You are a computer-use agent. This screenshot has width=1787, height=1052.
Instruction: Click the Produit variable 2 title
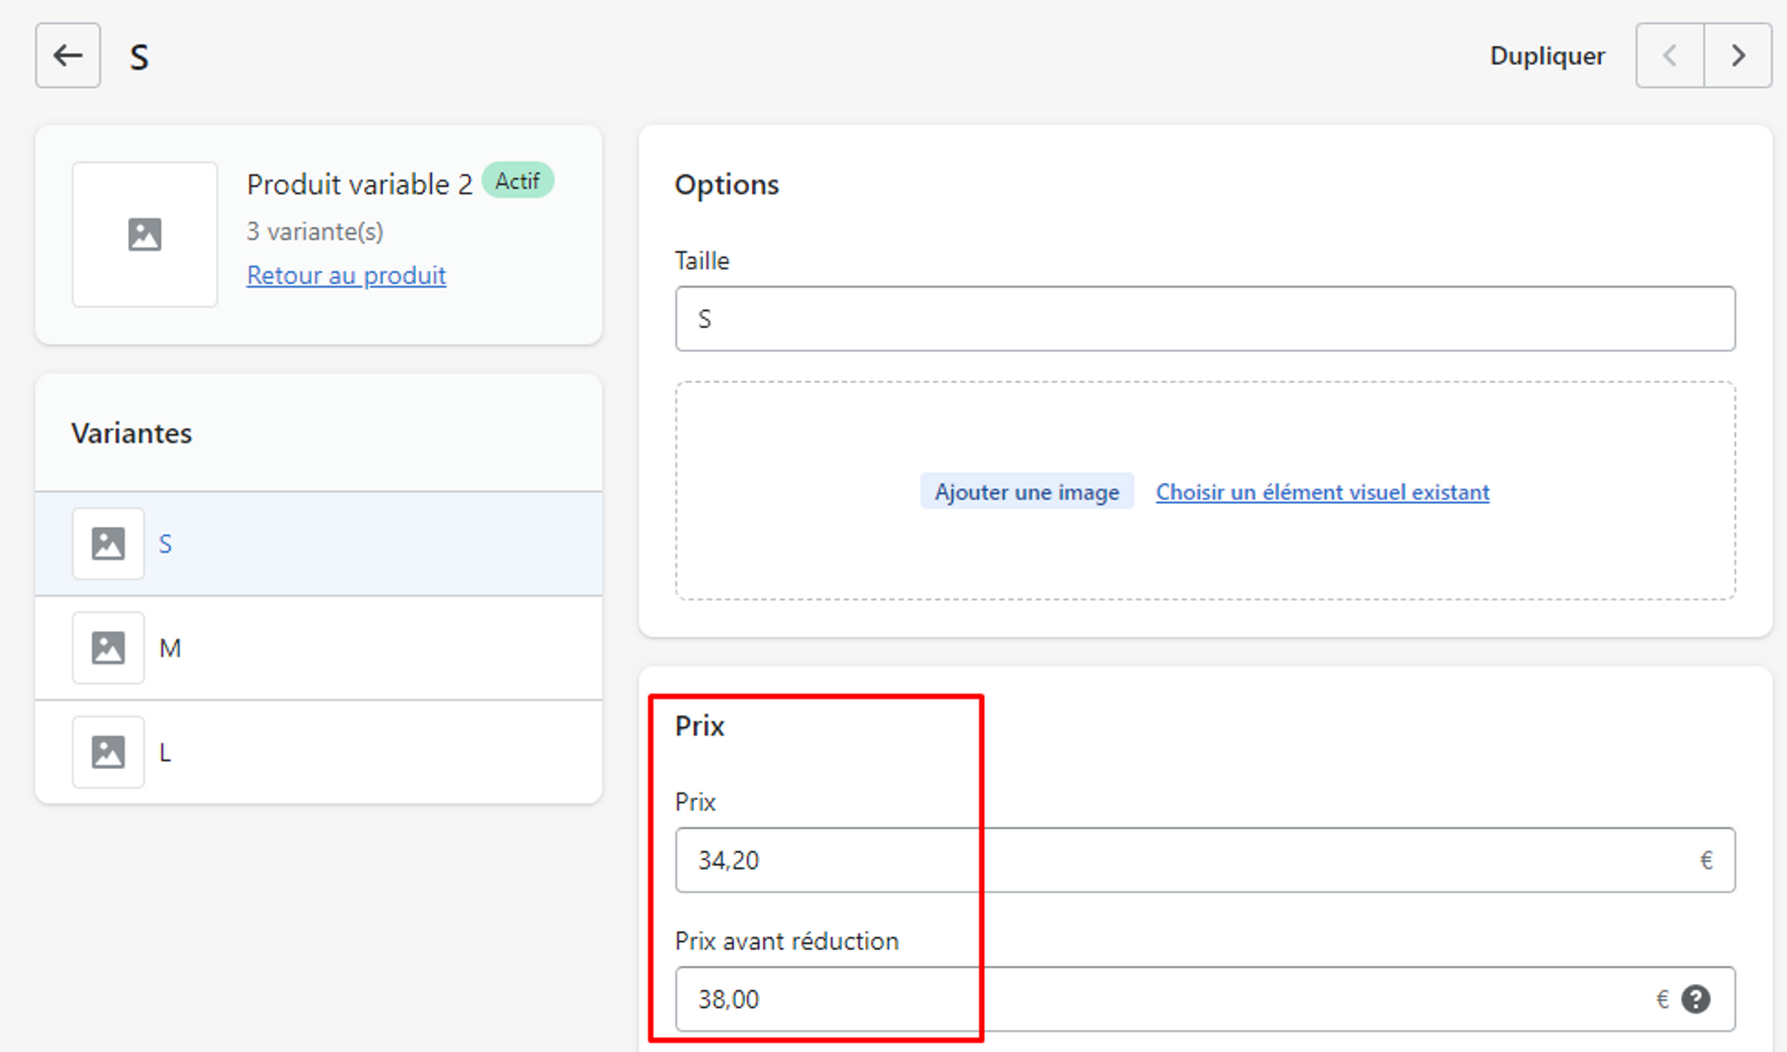pos(359,184)
